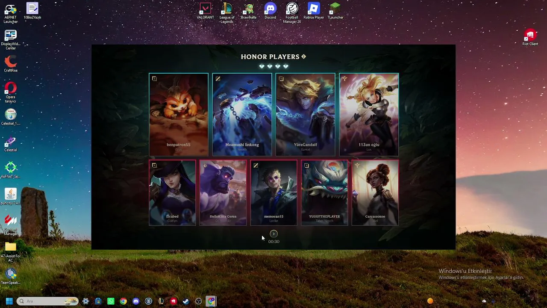The height and width of the screenshot is (308, 547).
Task: Open Riot Client from the taskbar
Action: click(x=174, y=301)
